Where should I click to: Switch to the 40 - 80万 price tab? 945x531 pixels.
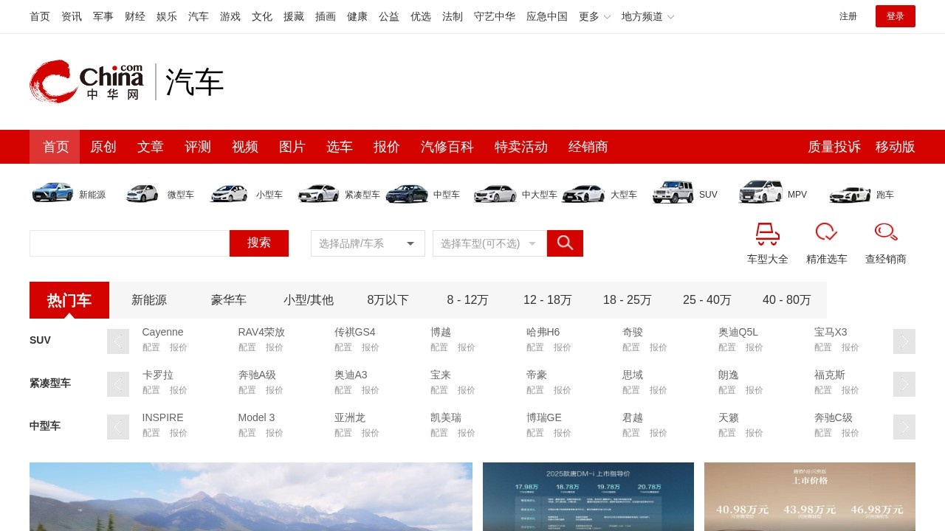coord(787,300)
